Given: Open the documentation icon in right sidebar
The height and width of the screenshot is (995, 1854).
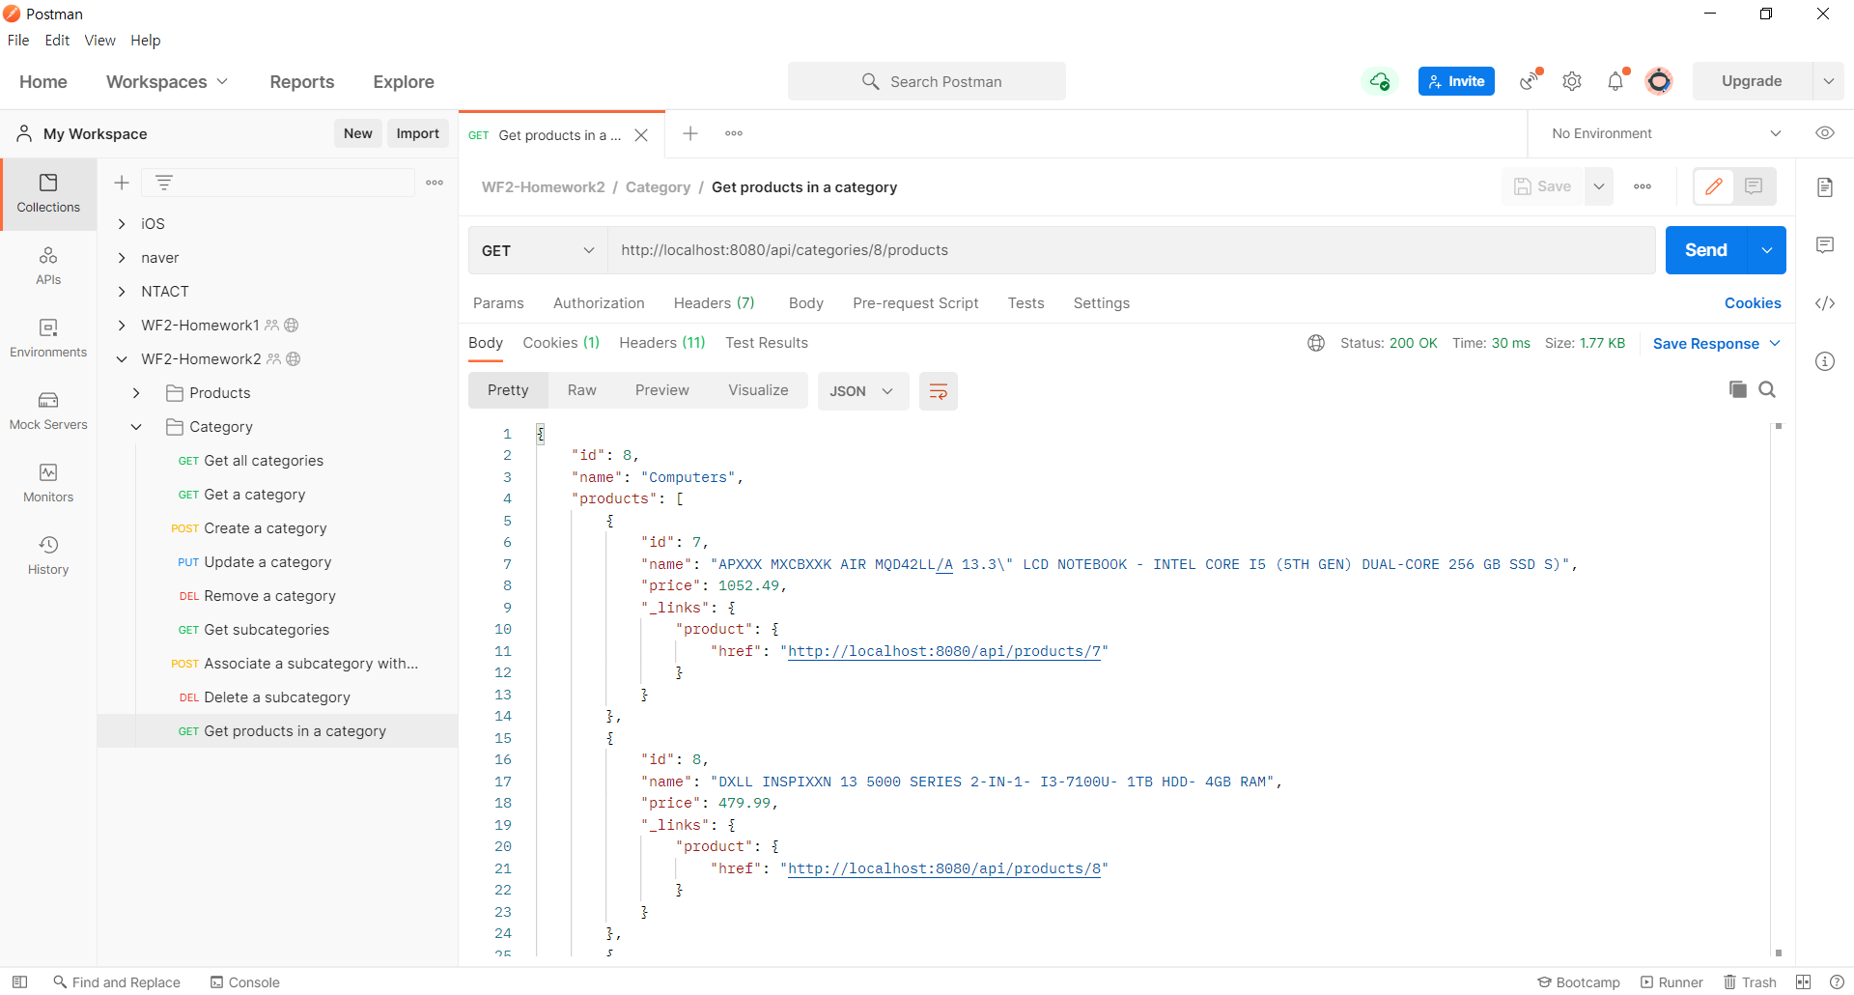Looking at the screenshot, I should (1825, 187).
